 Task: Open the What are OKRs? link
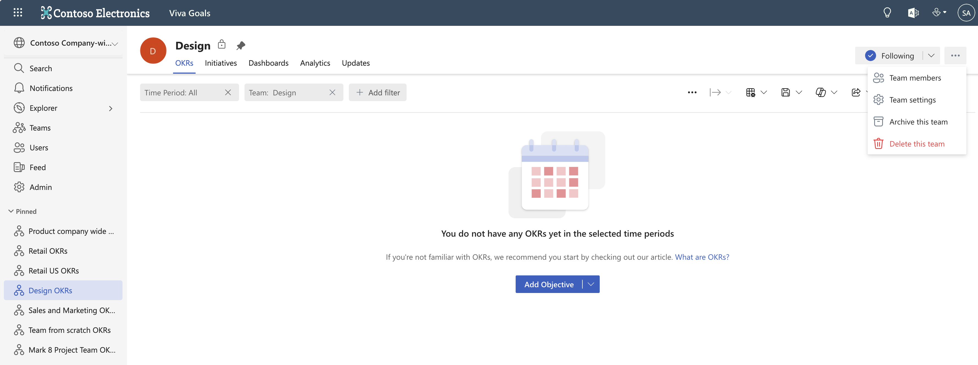point(702,257)
